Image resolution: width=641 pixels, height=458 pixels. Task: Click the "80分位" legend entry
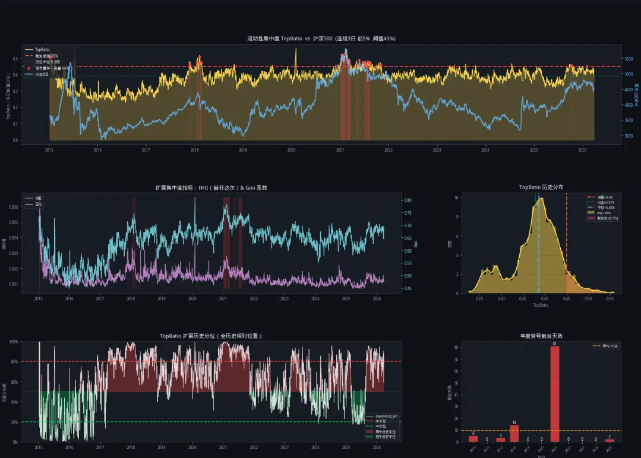point(375,421)
